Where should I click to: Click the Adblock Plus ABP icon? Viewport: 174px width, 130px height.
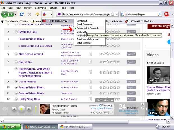tap(166, 14)
